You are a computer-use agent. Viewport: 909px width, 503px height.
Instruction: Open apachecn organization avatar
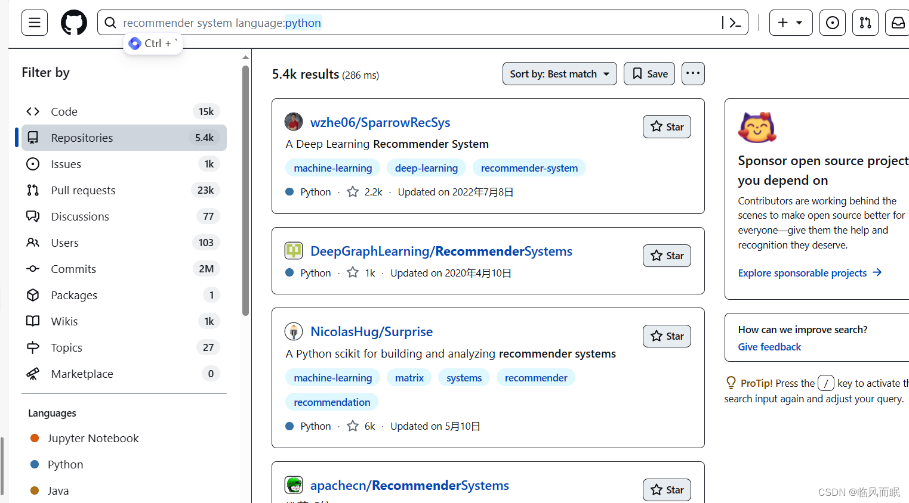[x=294, y=485]
